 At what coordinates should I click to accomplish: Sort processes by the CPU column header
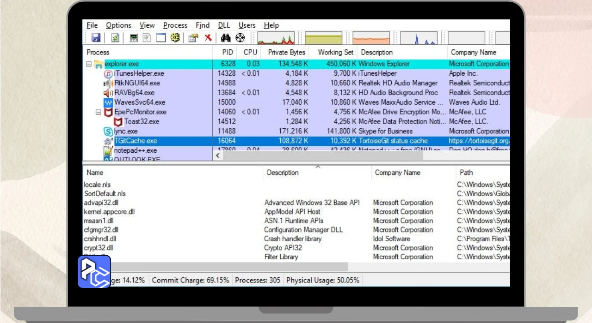pos(250,52)
